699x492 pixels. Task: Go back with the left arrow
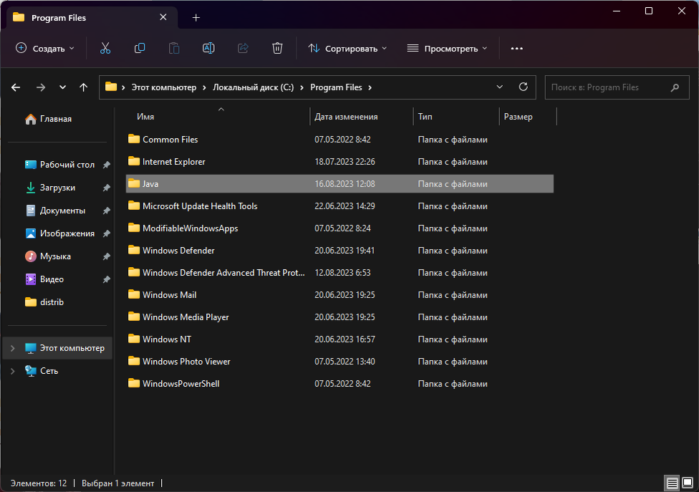(x=16, y=87)
